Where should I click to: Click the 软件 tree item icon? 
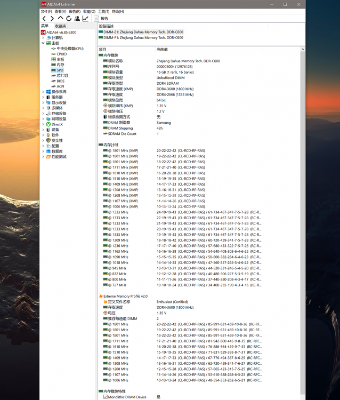[48, 135]
